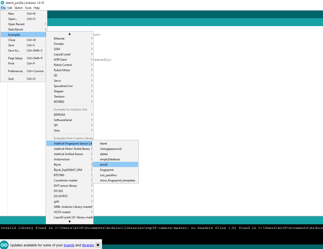The width and height of the screenshot is (323, 249).
Task: Click the libraries update link
Action: point(88,245)
